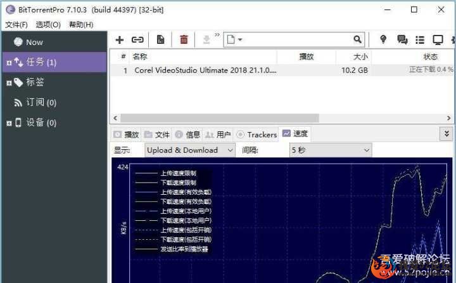Click the 发送比率到播放器 legend entry
Screen dimensions: 456x283
tap(184, 249)
